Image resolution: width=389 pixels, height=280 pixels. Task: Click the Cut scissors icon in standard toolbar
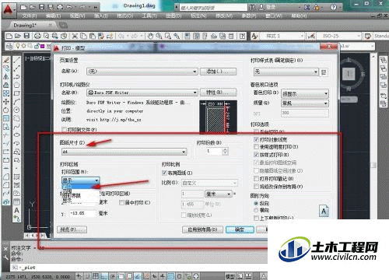tap(75, 36)
